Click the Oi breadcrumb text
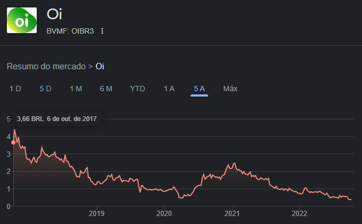This screenshot has height=224, width=362. pyautogui.click(x=100, y=67)
